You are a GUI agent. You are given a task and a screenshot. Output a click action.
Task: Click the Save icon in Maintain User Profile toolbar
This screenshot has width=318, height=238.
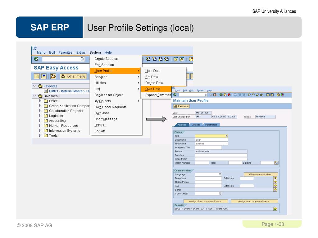point(215,95)
